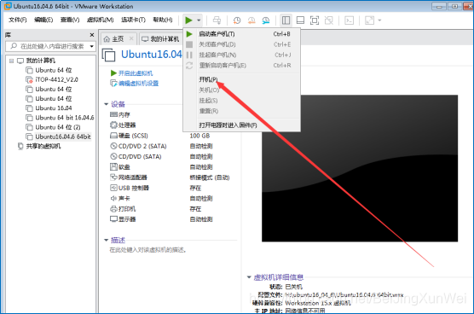Viewport: 474px width, 314px height.
Task: Open the 文件(F) menu
Action: tap(17, 20)
